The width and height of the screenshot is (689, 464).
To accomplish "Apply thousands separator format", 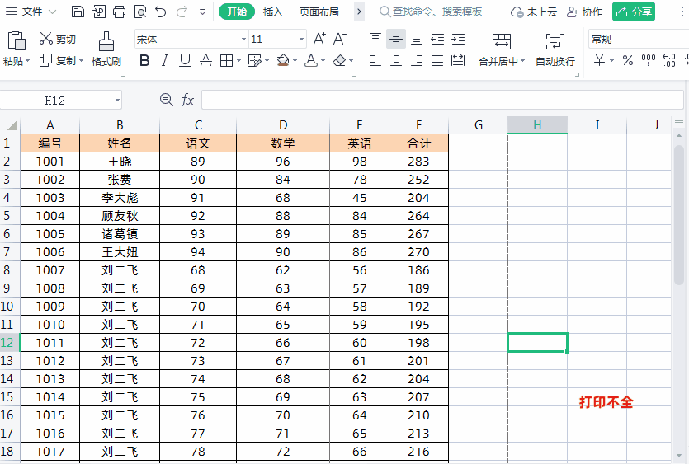I will coord(648,60).
